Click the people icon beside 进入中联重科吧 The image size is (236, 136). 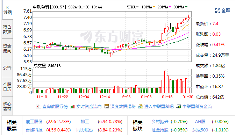pyautogui.click(x=141, y=107)
